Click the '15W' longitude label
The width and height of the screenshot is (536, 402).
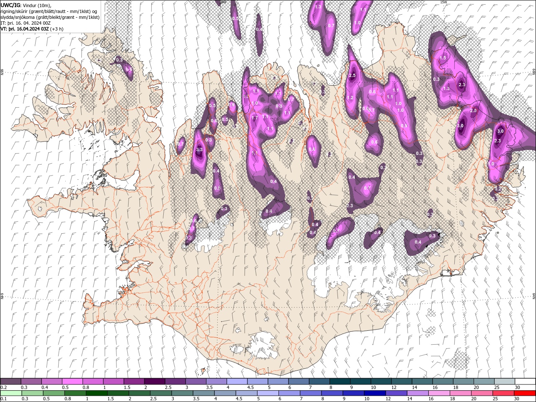tap(443, 2)
